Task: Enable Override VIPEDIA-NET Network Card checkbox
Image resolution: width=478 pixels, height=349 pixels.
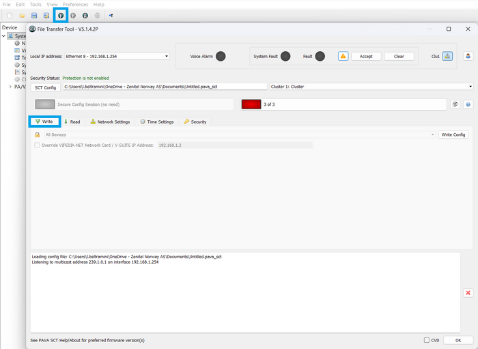Action: tap(37, 145)
